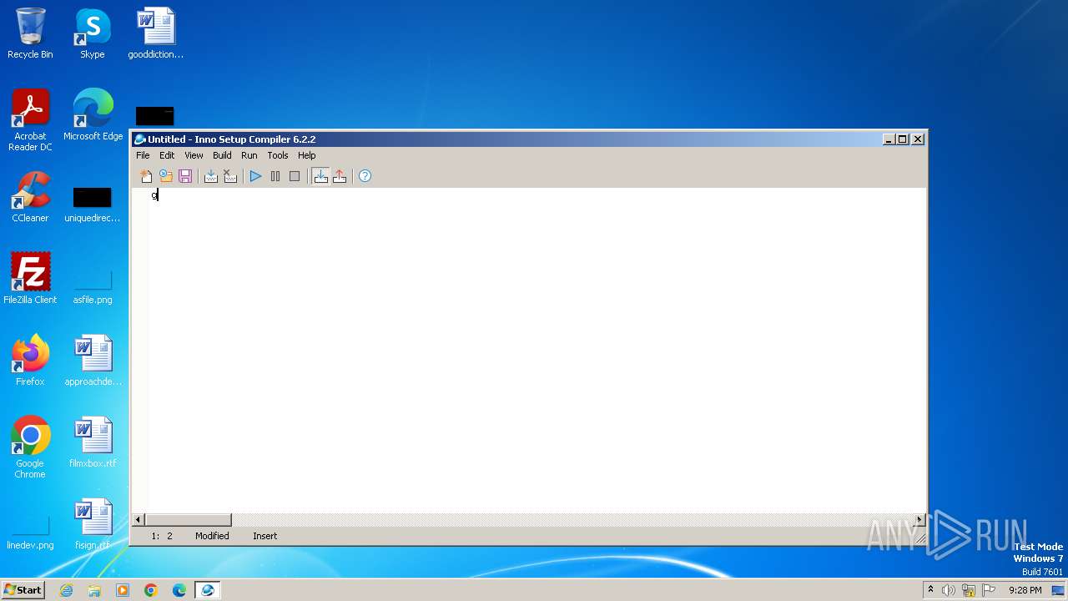1068x601 pixels.
Task: Click the right scroll arrow of the editor
Action: click(919, 520)
